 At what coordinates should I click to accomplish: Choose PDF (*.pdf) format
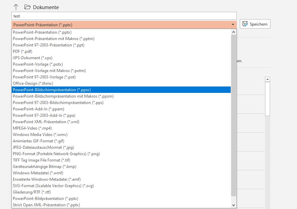(x=121, y=51)
